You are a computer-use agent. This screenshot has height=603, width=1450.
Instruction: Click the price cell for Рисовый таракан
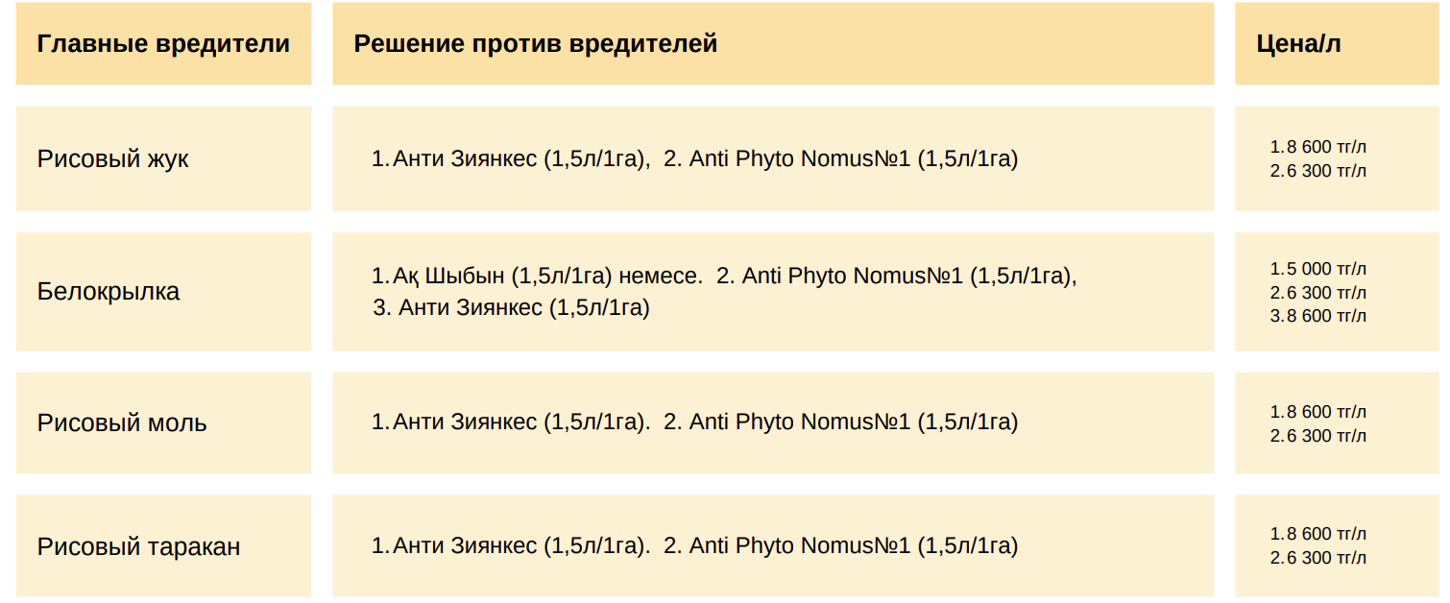(x=1336, y=546)
